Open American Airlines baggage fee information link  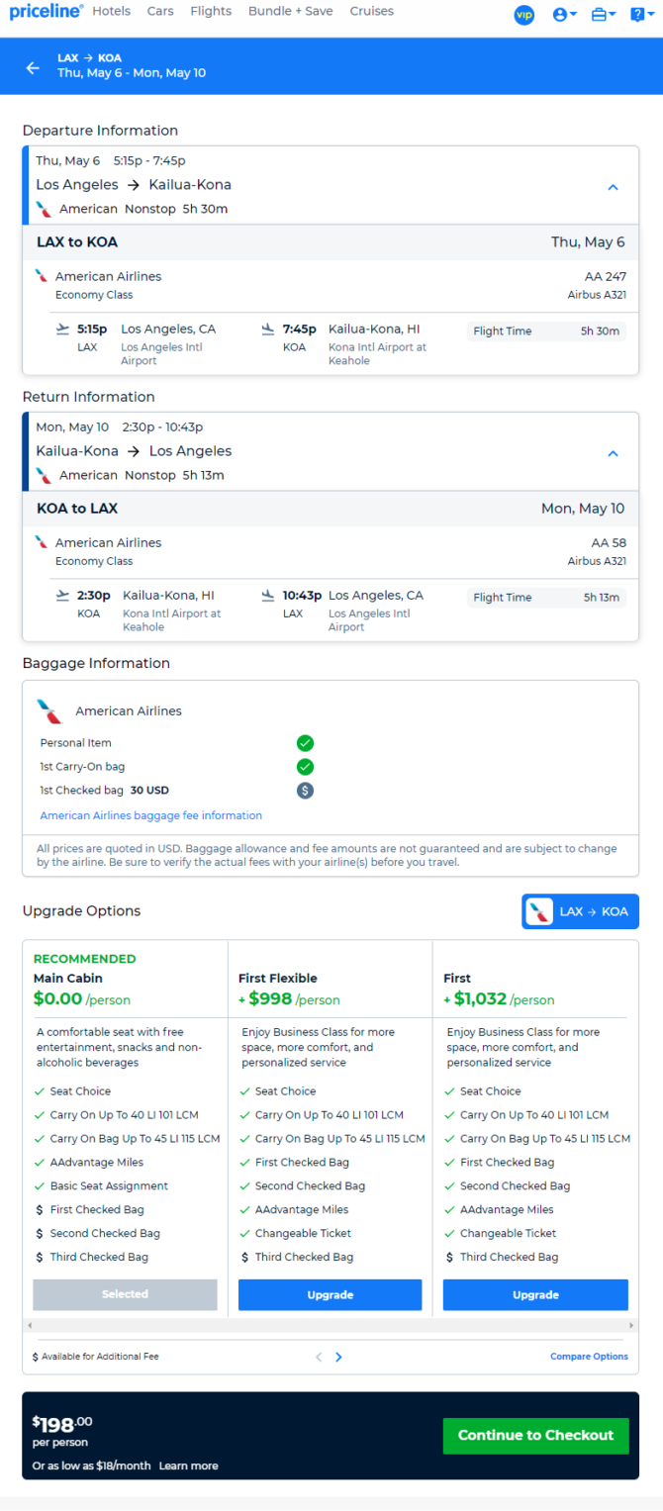(x=151, y=815)
